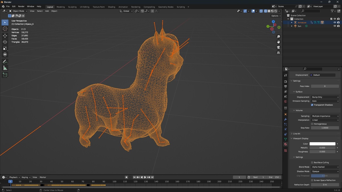
Task: Enable the Backface Culling checkbox
Action: 312,162
